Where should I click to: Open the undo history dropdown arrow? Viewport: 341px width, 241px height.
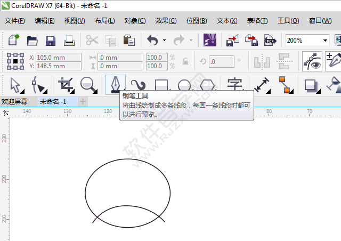pos(165,41)
